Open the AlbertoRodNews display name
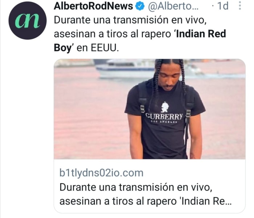Viewport: 254px width, 218px height. pos(93,6)
